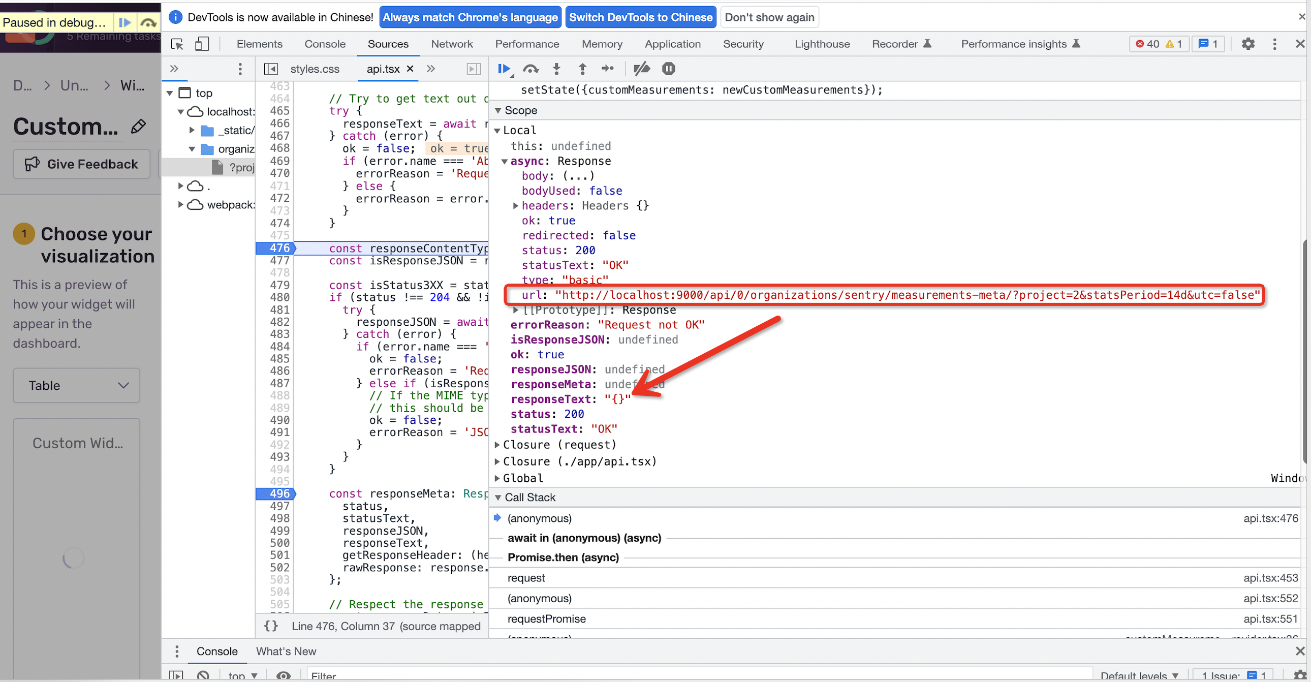Click the Give Feedback button

81,164
